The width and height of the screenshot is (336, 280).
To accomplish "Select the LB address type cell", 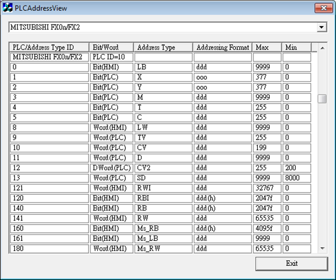I will click(163, 67).
